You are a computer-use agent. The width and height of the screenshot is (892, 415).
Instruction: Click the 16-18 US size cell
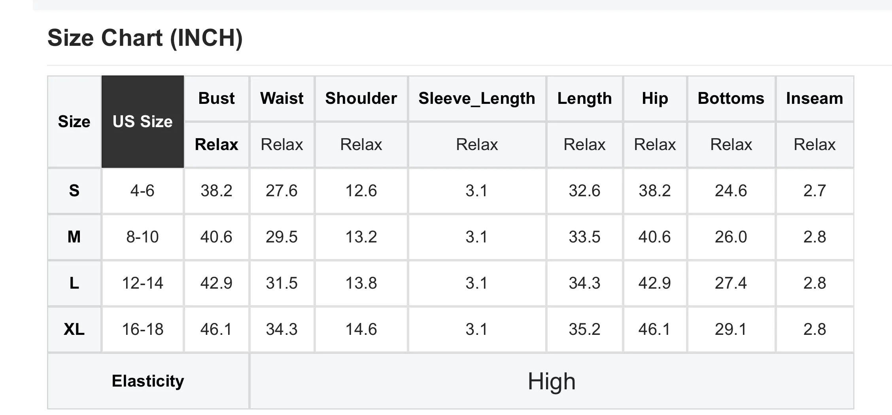(x=143, y=329)
